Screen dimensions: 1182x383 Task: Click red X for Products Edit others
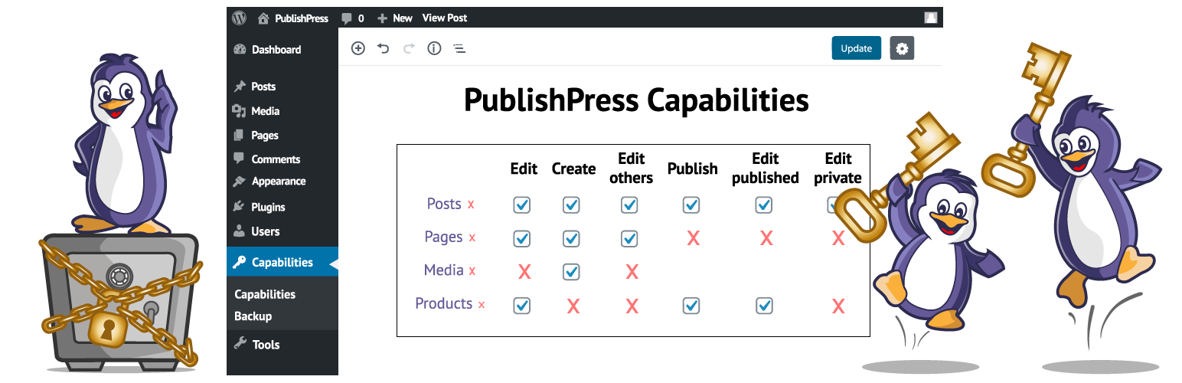pos(632,307)
